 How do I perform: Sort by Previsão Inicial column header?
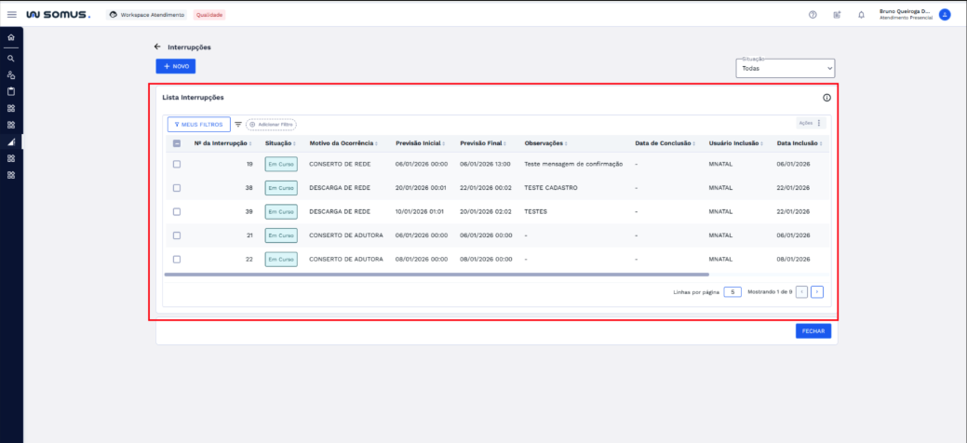point(420,143)
